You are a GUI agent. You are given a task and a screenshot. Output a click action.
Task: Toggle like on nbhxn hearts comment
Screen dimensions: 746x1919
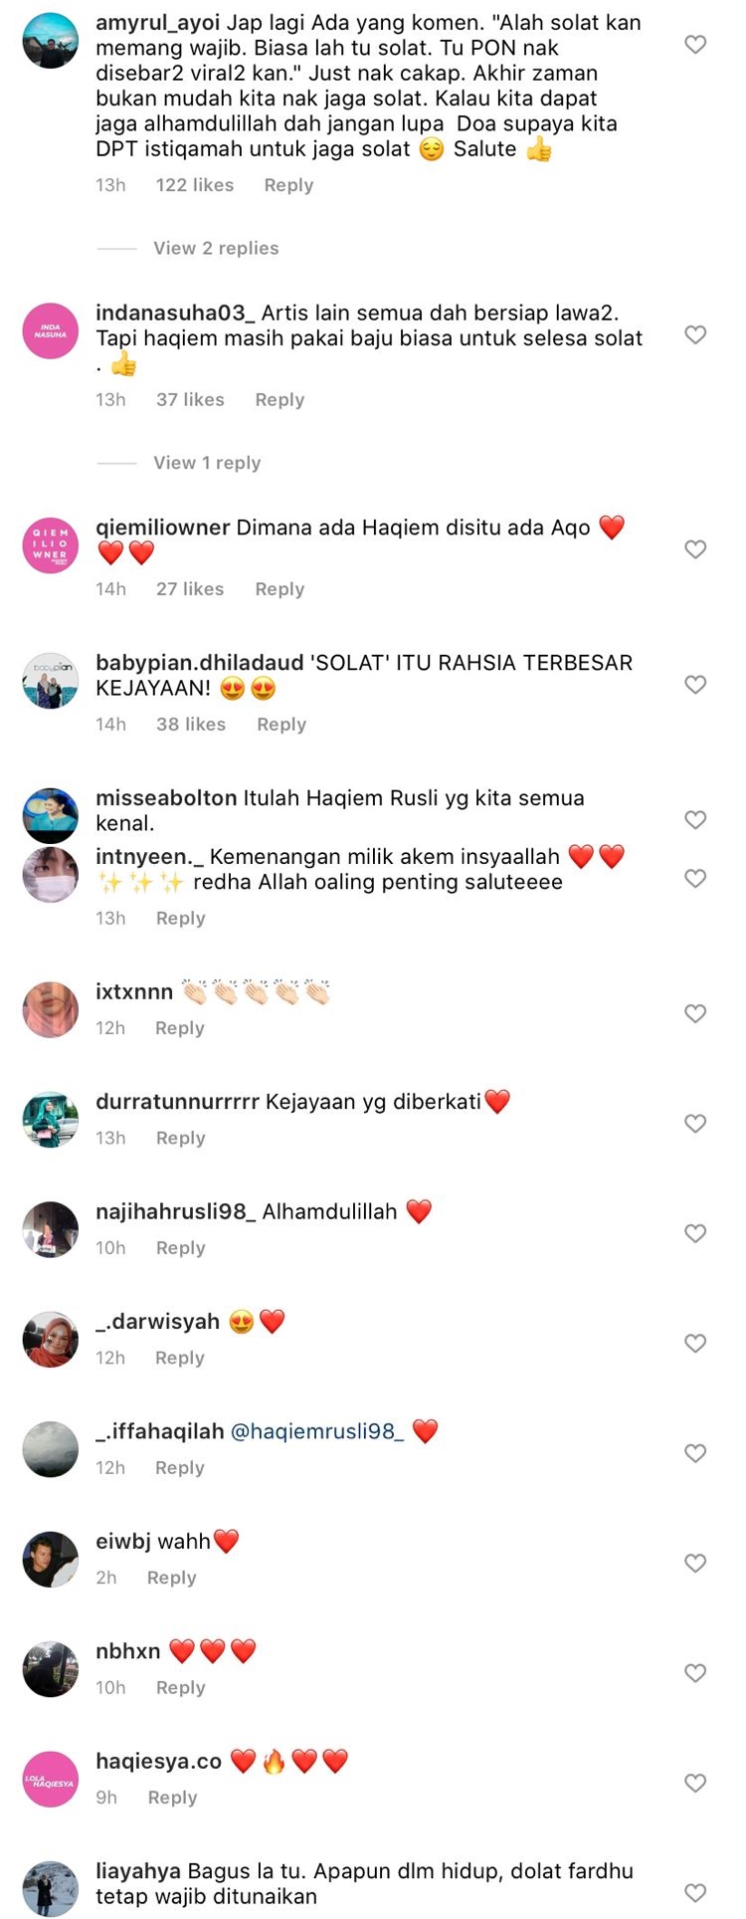point(695,1674)
